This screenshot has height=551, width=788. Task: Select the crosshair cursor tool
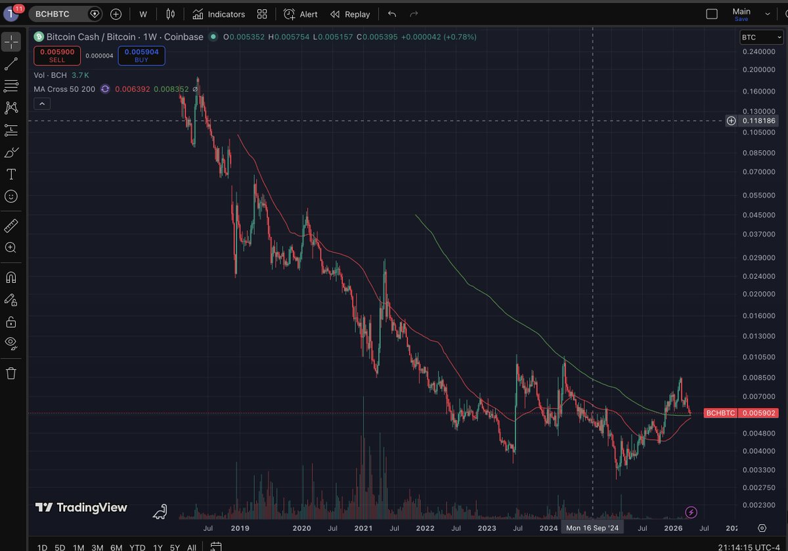coord(11,41)
